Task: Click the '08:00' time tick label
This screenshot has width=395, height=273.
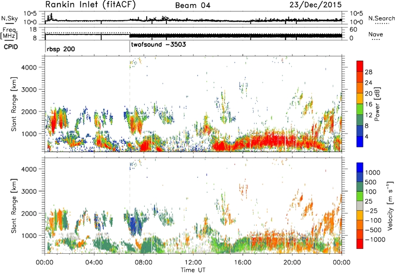Action: 144,263
